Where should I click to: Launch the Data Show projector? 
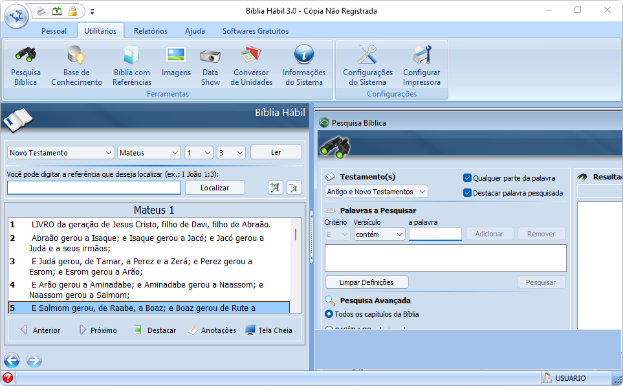pos(210,65)
